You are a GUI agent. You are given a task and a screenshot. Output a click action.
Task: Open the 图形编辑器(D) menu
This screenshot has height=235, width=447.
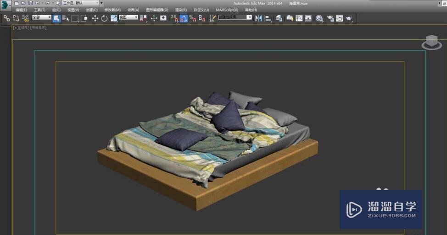click(x=157, y=10)
